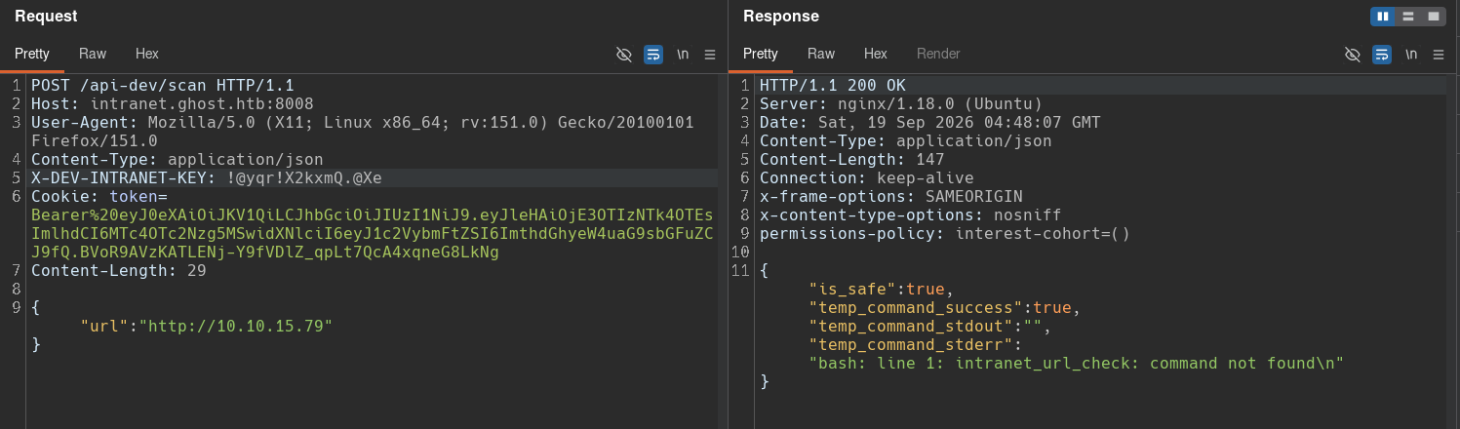Toggle \n non-printable characters in Response panel
1460x429 pixels.
1411,55
